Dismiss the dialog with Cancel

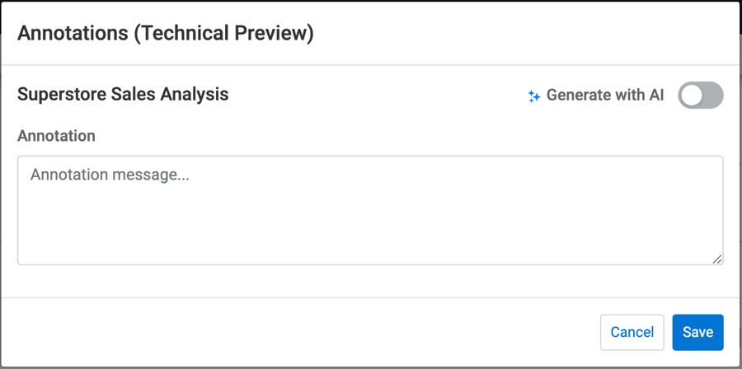click(632, 332)
